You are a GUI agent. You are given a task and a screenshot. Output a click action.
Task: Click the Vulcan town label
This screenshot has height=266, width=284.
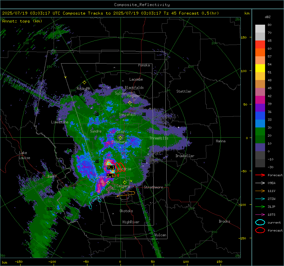160,235
